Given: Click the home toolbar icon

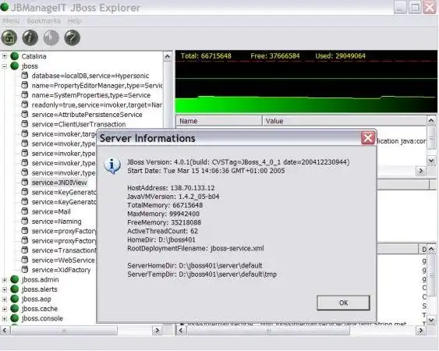Looking at the screenshot, I should pos(9,37).
